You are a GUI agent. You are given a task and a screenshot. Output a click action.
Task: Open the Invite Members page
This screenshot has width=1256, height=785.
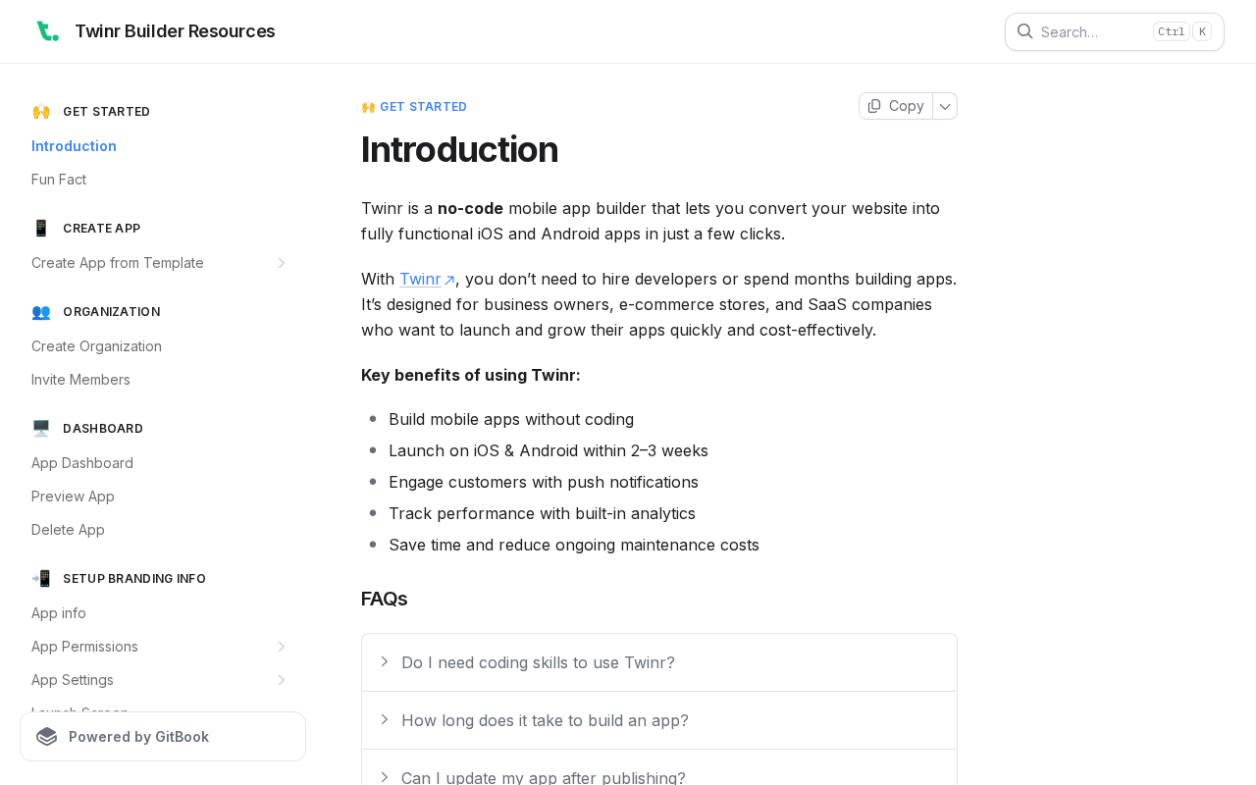(x=80, y=380)
